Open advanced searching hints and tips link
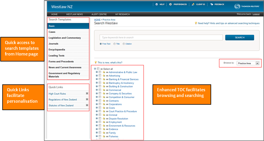 click(x=228, y=23)
